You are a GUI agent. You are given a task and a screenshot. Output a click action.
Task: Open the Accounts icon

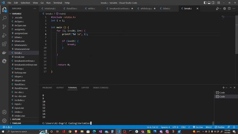click(x=4, y=112)
